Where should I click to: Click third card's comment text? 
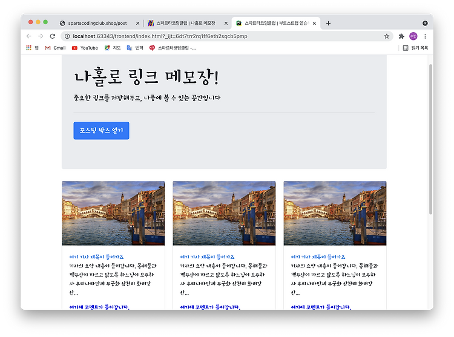tap(321, 307)
